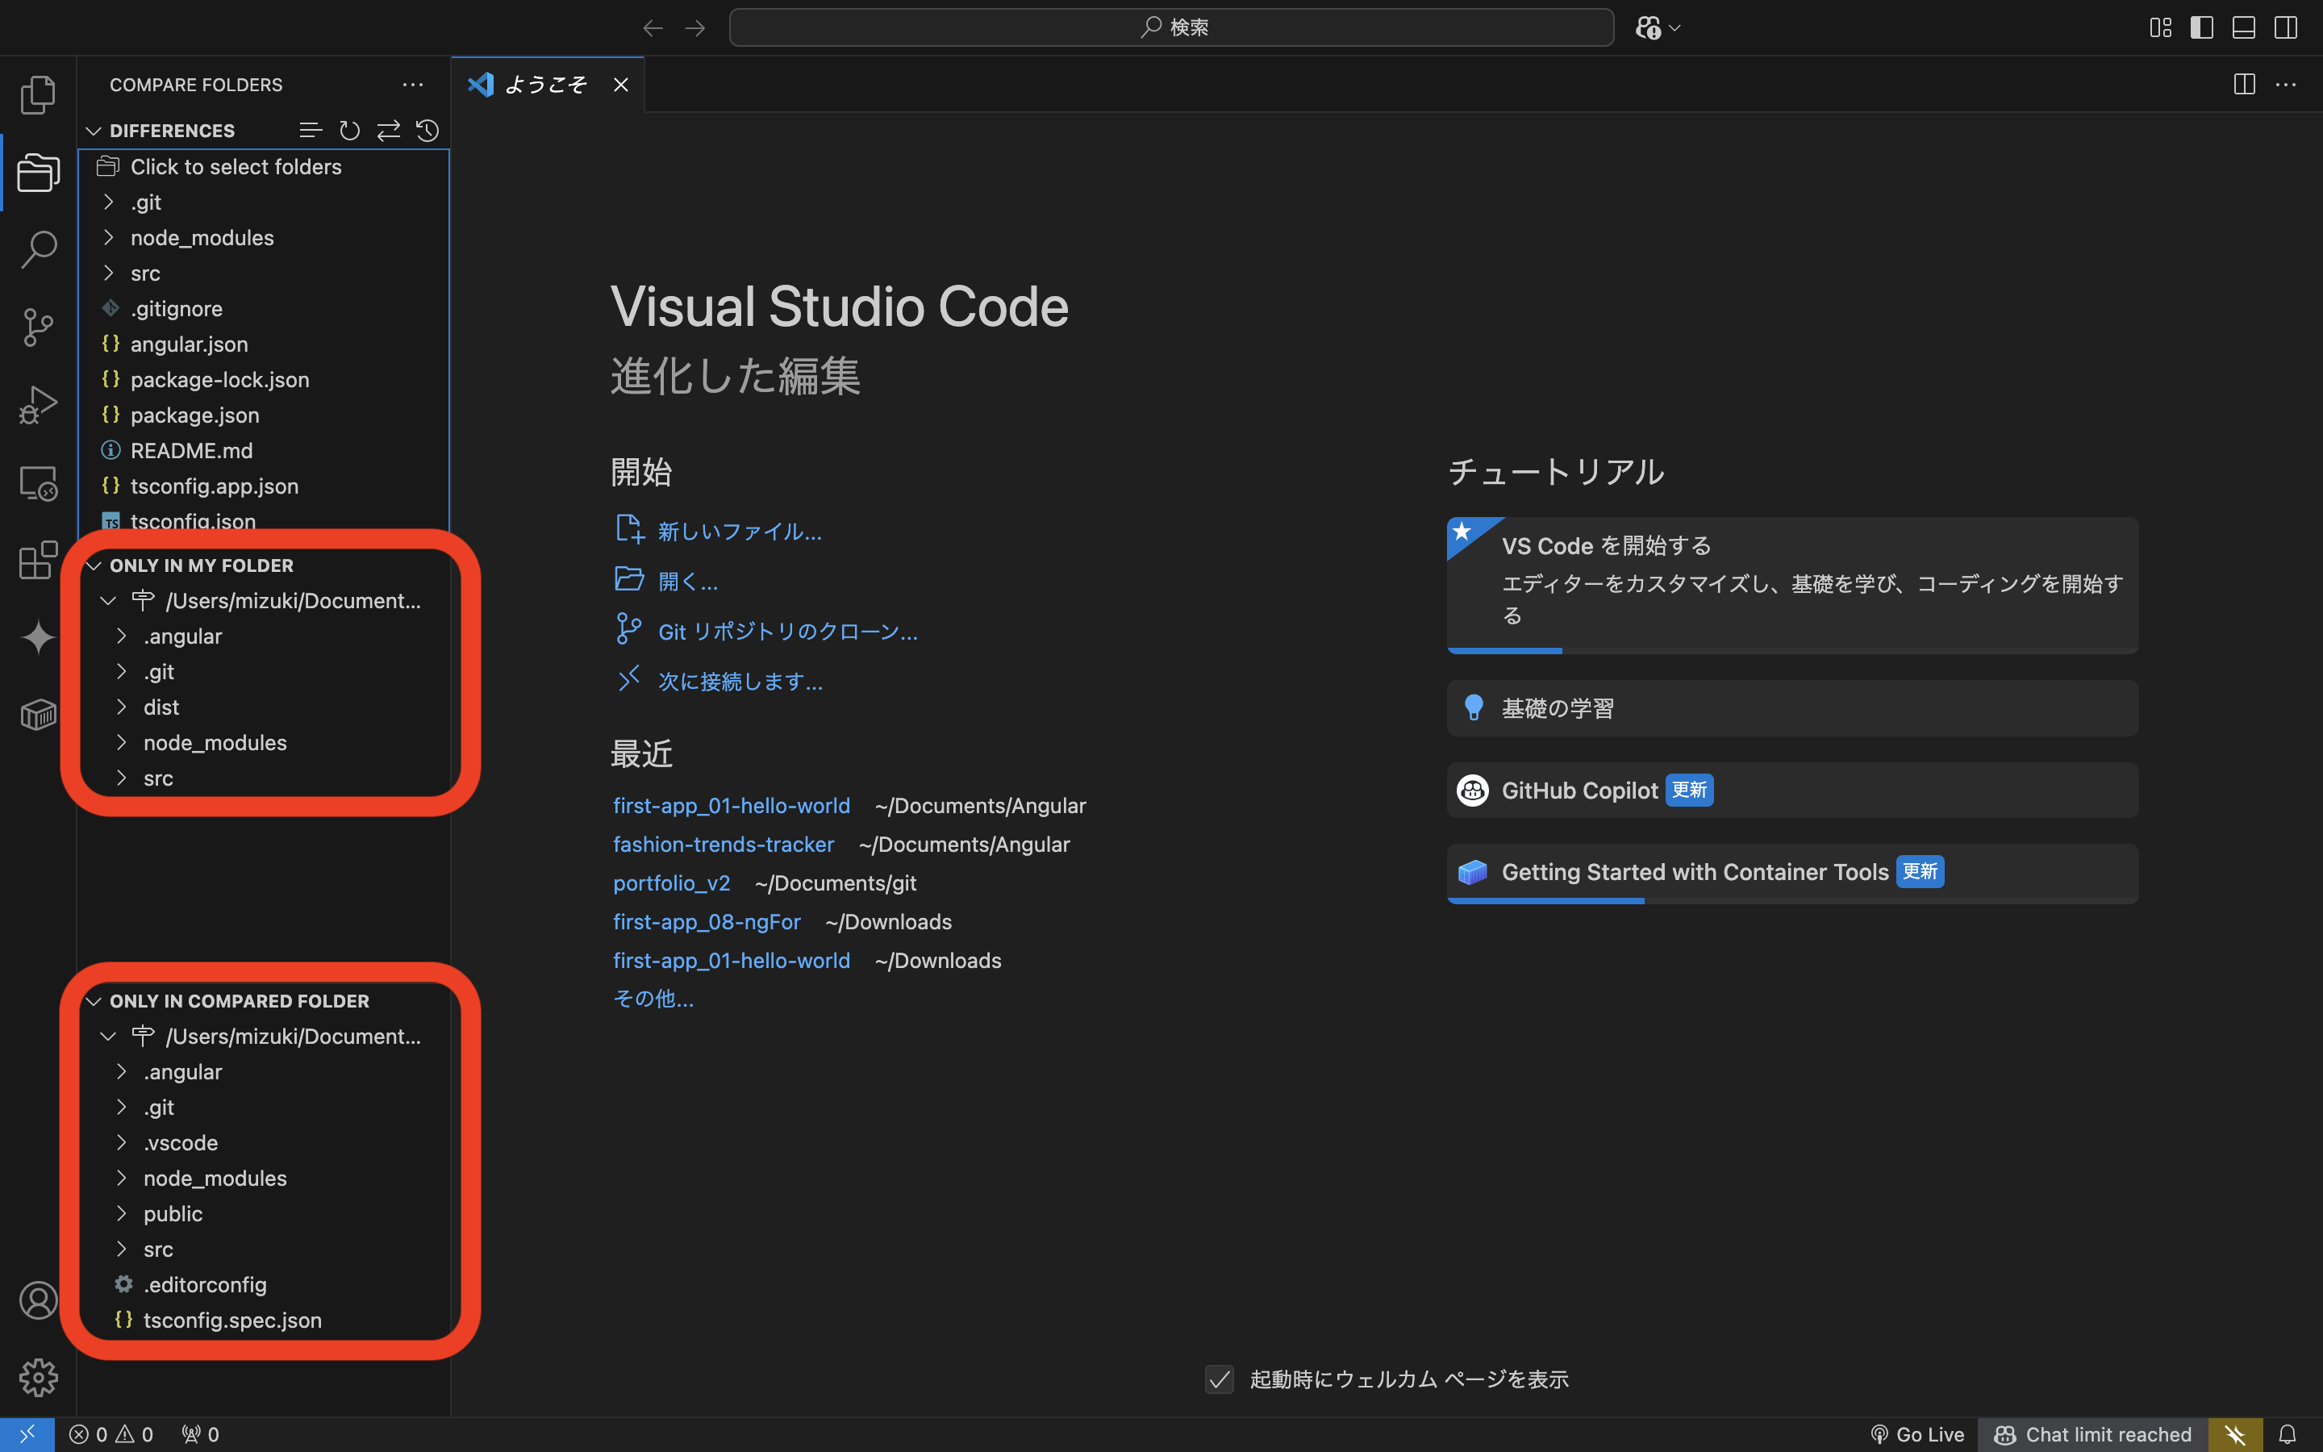Toggle the bottom panel layout control
The width and height of the screenshot is (2323, 1452).
[2243, 27]
